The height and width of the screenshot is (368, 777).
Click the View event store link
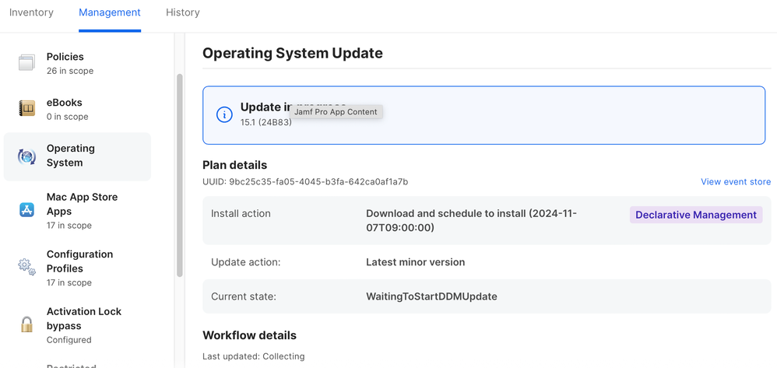click(x=736, y=182)
